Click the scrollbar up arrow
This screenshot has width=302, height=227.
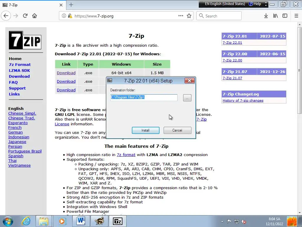299,25
